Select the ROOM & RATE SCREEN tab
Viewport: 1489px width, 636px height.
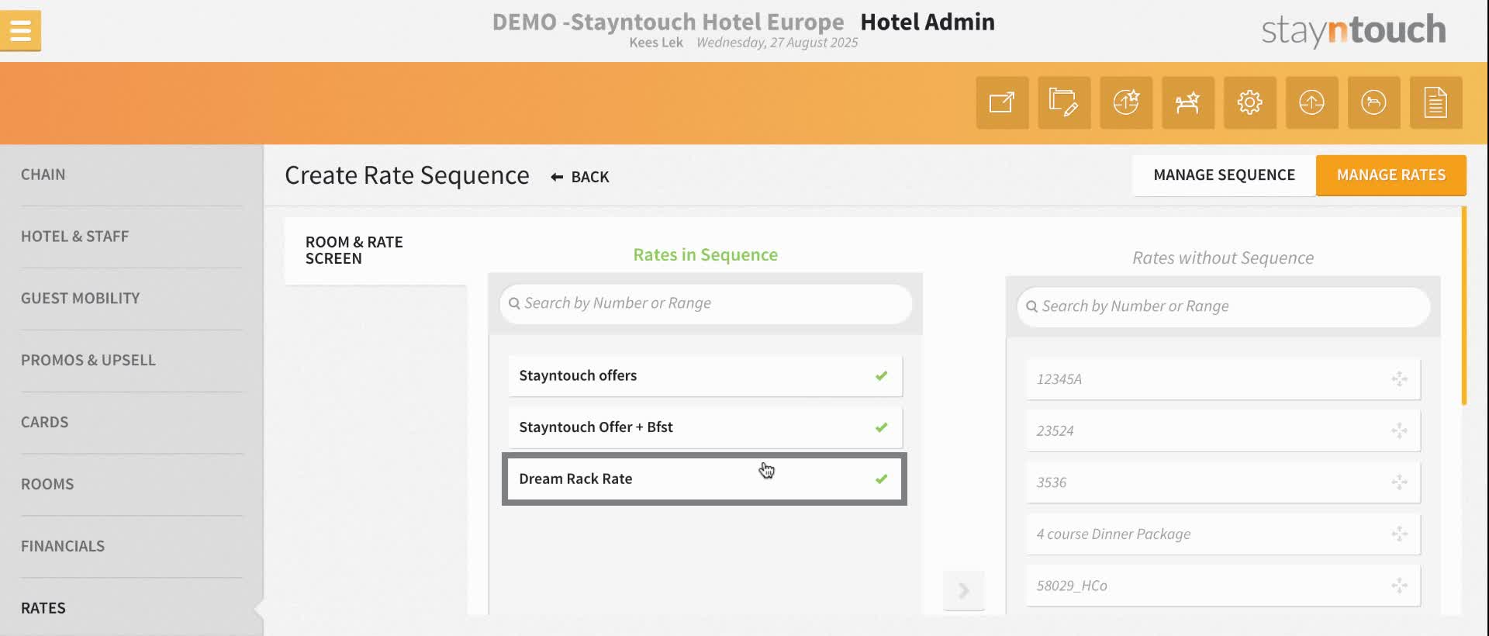coord(375,251)
